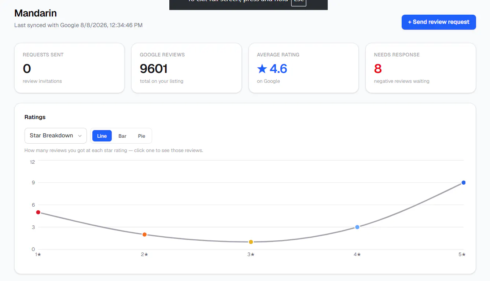The height and width of the screenshot is (281, 490).
Task: Click the Send review request button
Action: tap(439, 22)
